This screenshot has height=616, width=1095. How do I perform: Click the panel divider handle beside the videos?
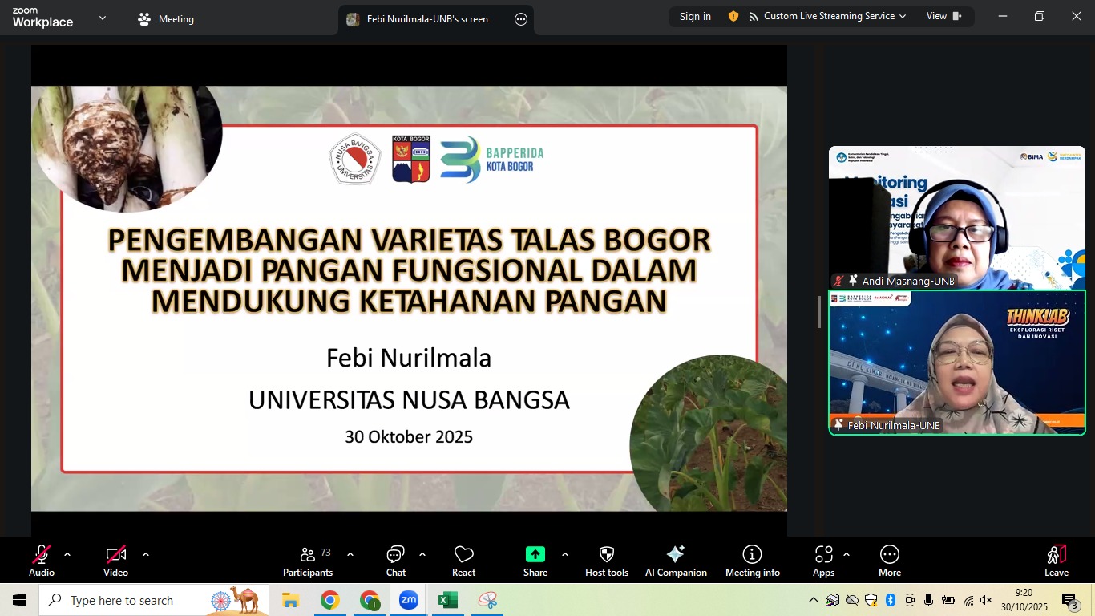click(x=818, y=311)
